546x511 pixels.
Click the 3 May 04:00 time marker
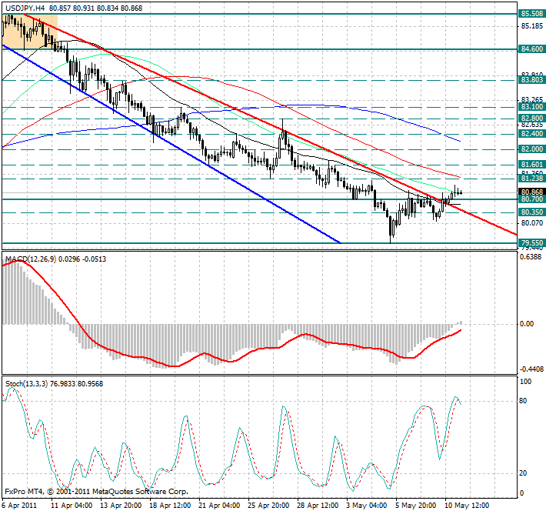click(x=366, y=505)
